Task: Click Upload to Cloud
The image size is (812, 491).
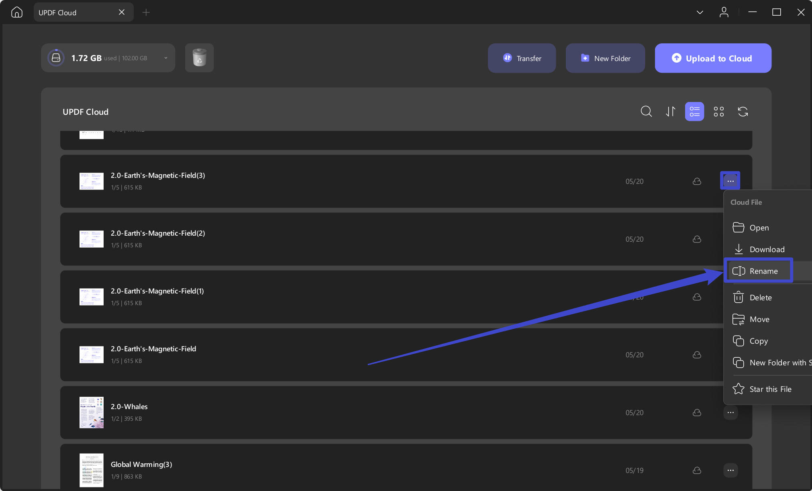Action: [713, 58]
